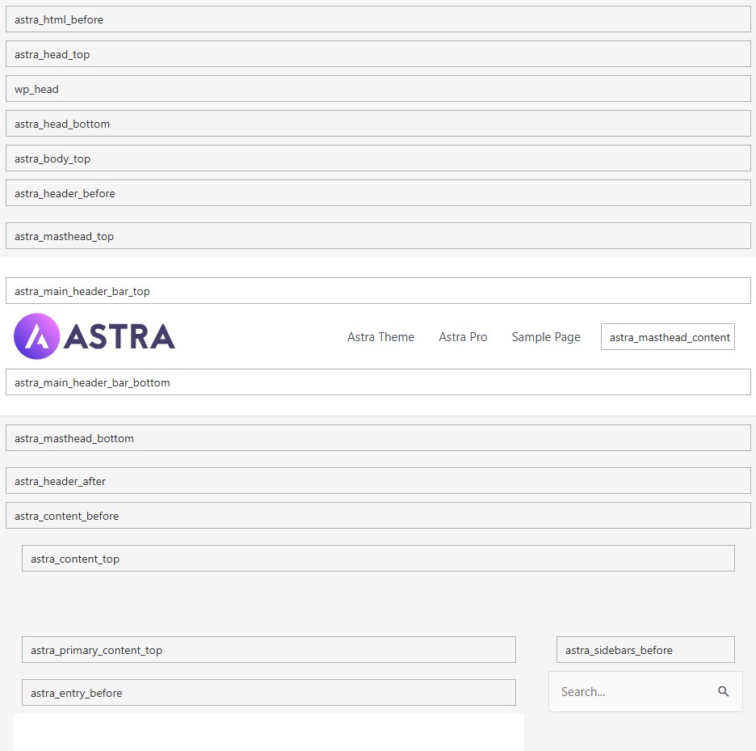Click the Astra logo in header
Screen dimensions: 756x751
coord(94,336)
